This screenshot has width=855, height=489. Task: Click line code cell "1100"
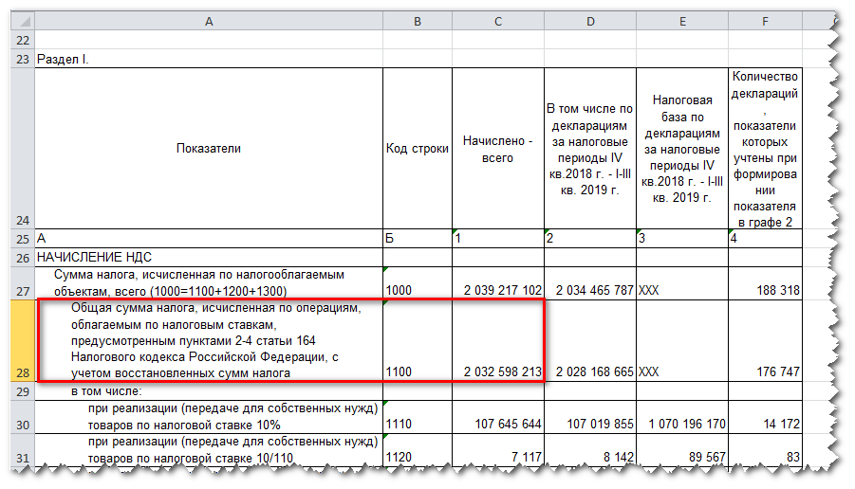pyautogui.click(x=418, y=340)
